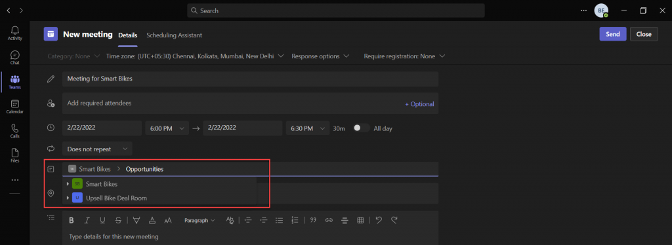Image resolution: width=672 pixels, height=245 pixels.
Task: Switch to the Details tab
Action: [x=128, y=35]
